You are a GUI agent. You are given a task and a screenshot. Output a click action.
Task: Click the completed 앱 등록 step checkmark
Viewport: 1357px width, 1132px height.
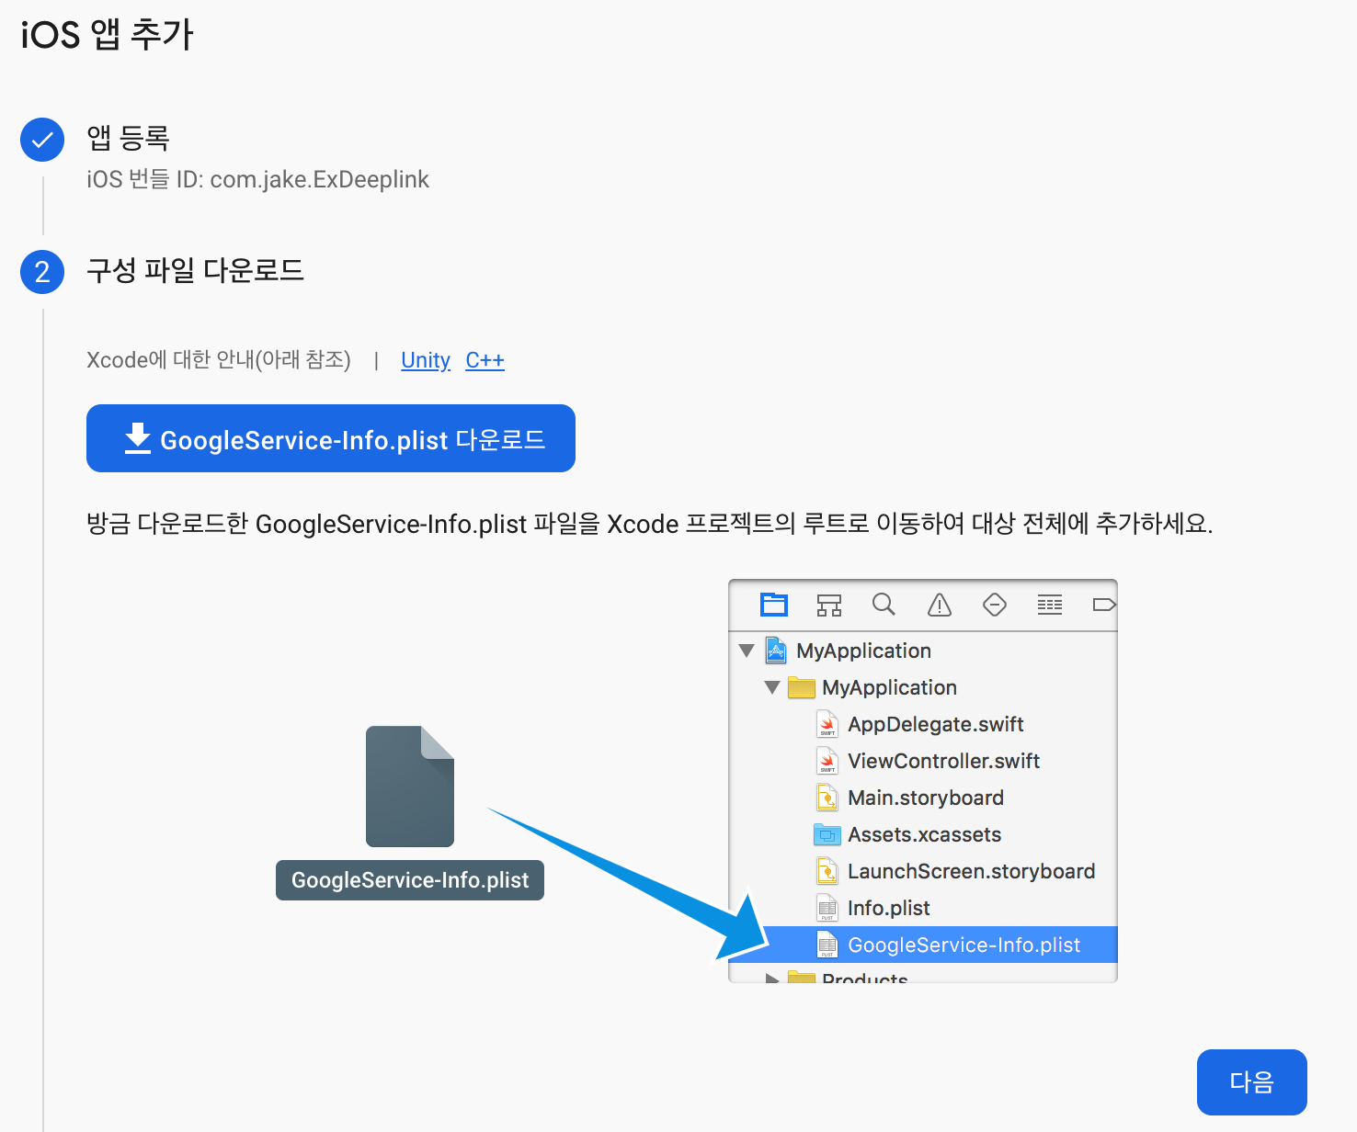tap(42, 140)
